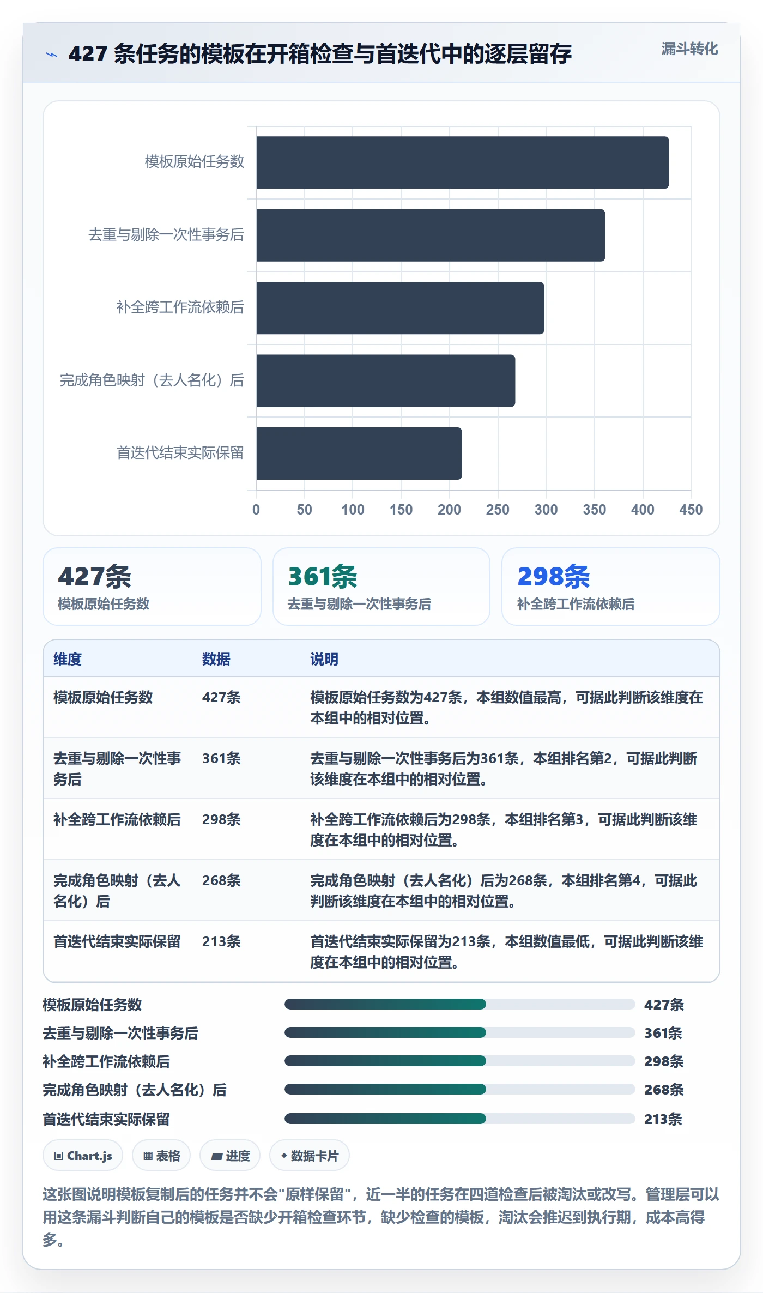Click the 维度 column header
Screen dimensions: 763x1293
click(68, 659)
